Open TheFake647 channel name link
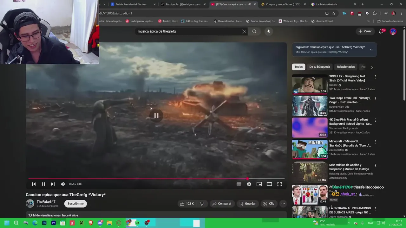 (46, 202)
